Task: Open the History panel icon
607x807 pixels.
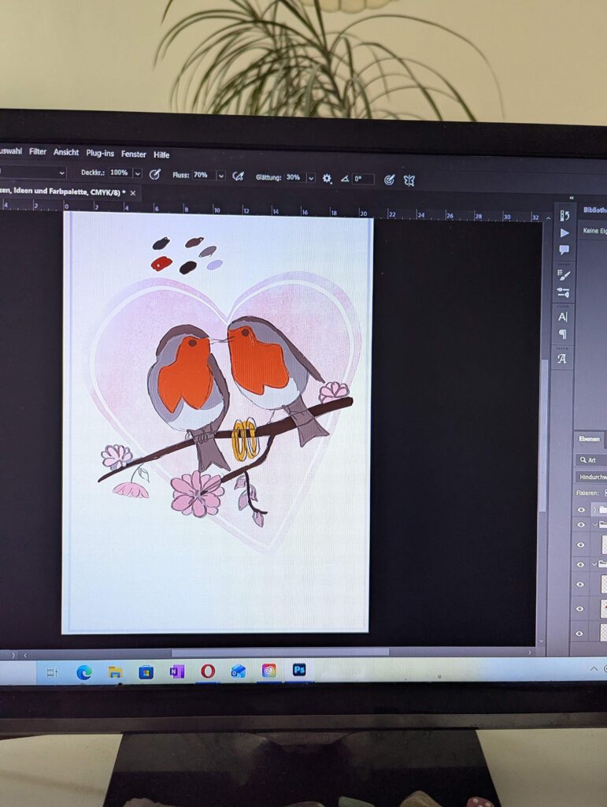Action: (564, 216)
